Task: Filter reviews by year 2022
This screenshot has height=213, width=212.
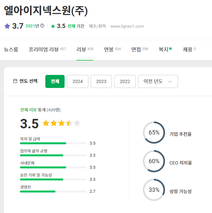Action: tap(125, 81)
